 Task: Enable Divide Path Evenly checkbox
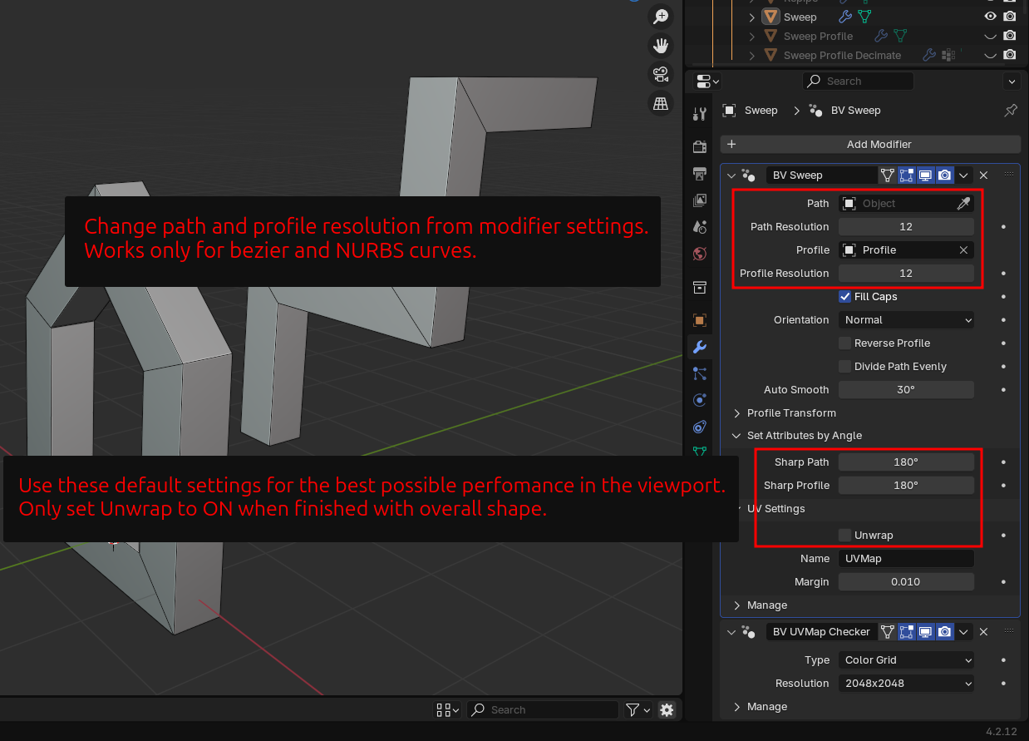[844, 367]
